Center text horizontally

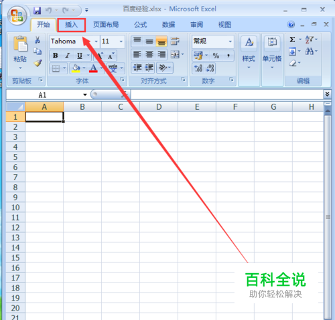click(149, 54)
